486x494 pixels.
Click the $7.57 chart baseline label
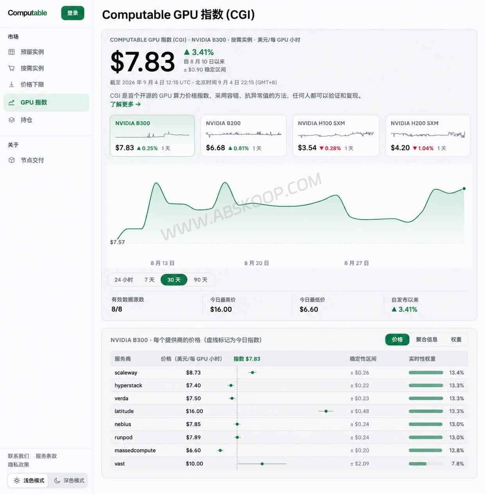[x=117, y=242]
